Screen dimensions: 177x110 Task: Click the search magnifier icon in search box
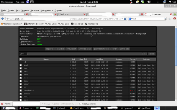[165, 19]
